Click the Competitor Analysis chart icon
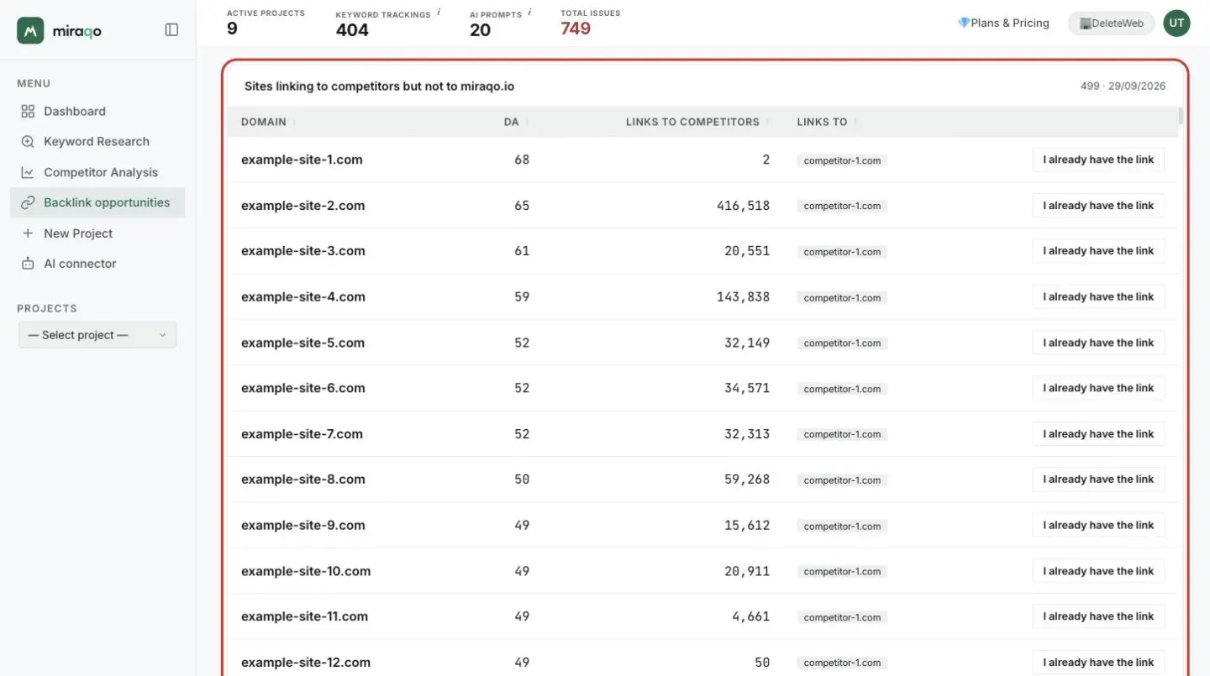1210x676 pixels. [28, 172]
